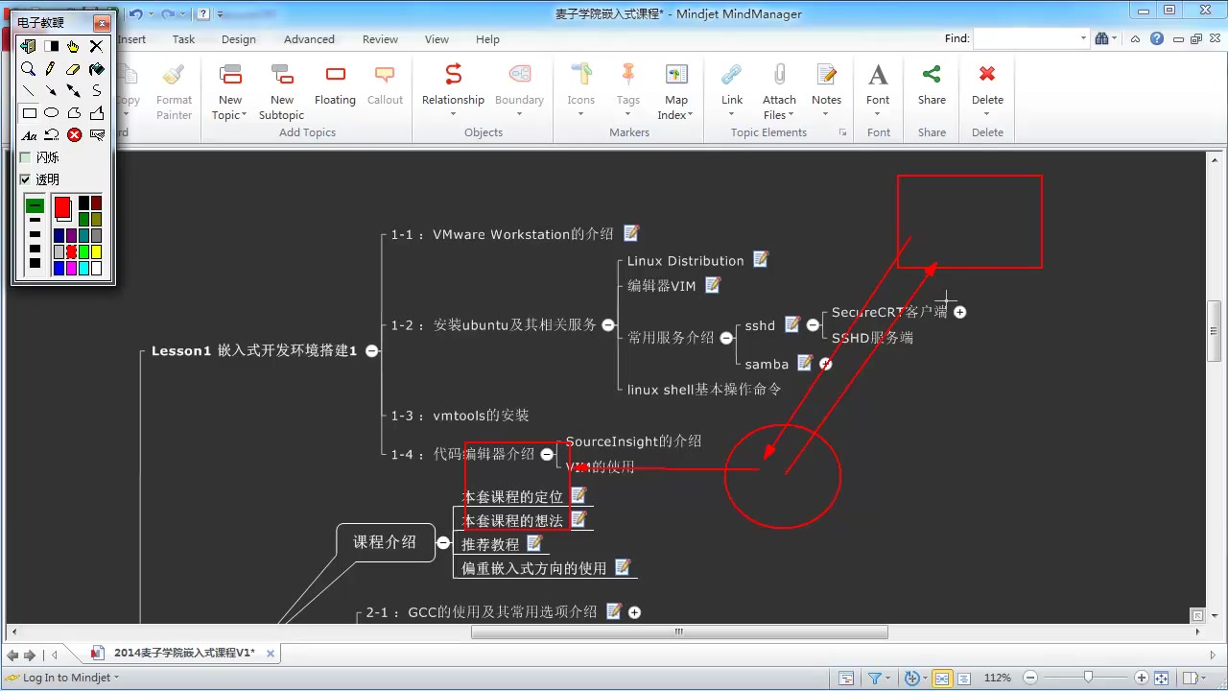Click inside the Find input field
The width and height of the screenshot is (1228, 691).
1026,39
